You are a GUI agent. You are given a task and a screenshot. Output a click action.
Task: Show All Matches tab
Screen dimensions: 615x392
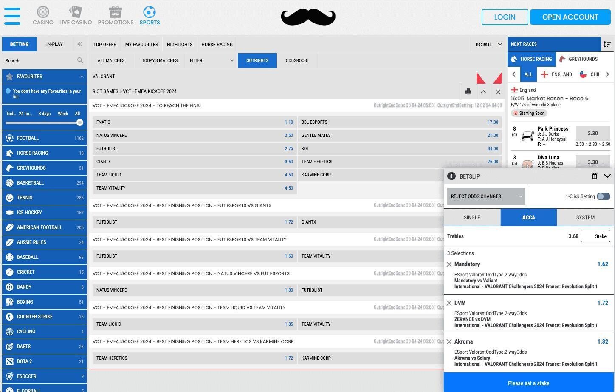tap(111, 60)
